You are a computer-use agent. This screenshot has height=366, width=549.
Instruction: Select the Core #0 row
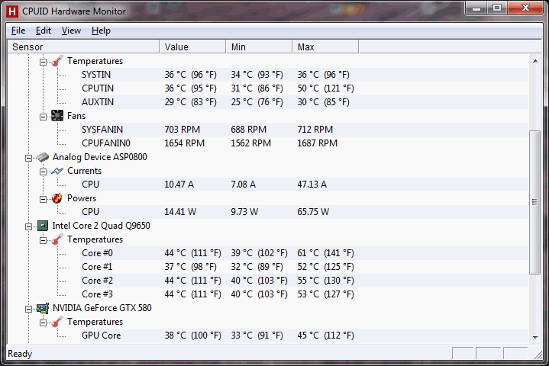[x=304, y=253]
